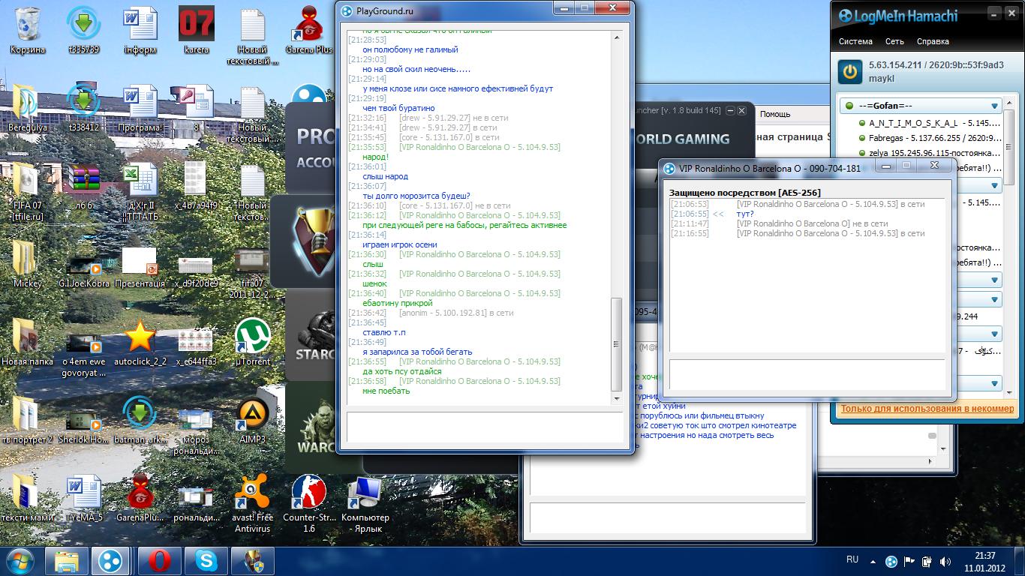Select the AIMP3 desktop shortcut

pos(253,421)
